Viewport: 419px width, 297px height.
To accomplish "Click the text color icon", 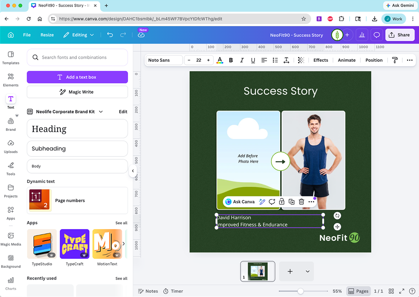I will (x=220, y=60).
